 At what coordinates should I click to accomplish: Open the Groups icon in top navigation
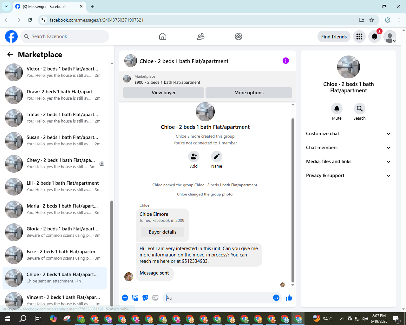tap(239, 36)
